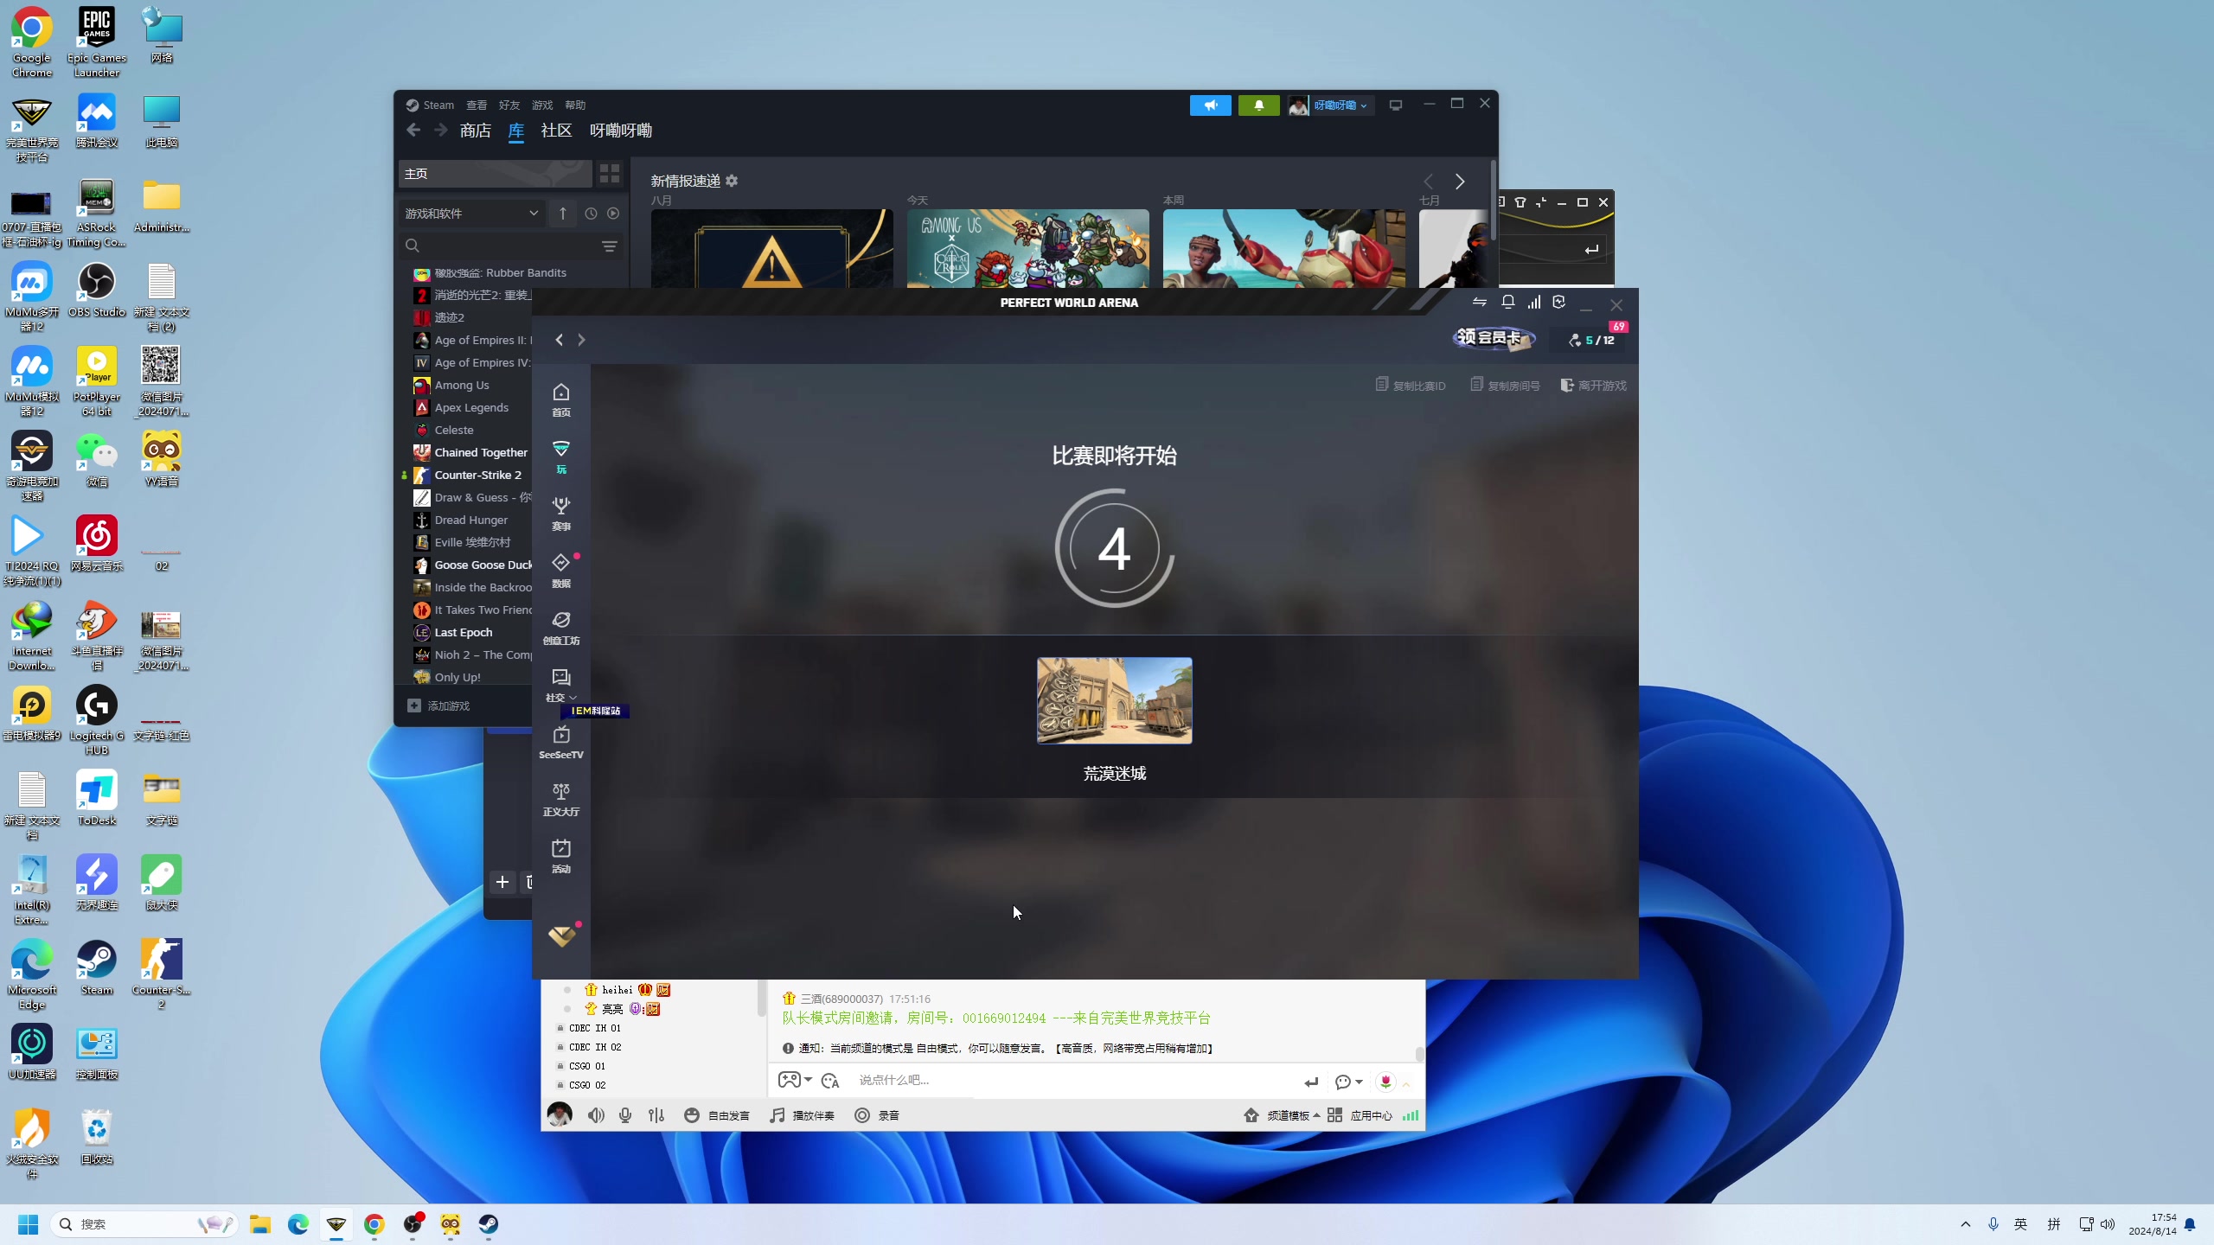Open the 商店 store tab in Steam
This screenshot has width=2214, height=1245.
[476, 131]
